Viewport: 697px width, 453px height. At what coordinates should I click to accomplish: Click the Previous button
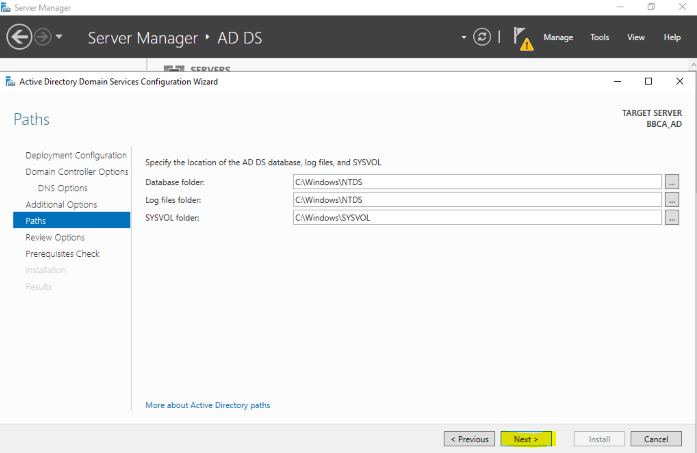[469, 439]
